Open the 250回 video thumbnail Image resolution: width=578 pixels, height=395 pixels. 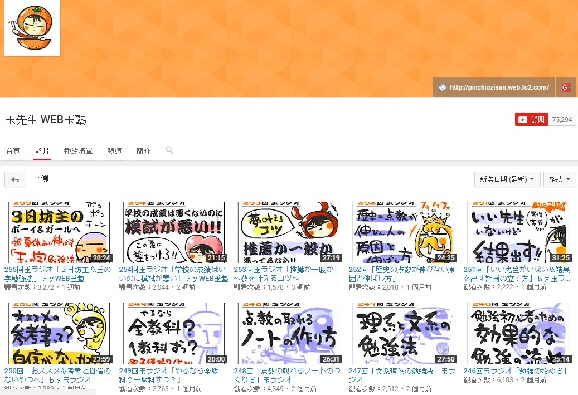(59, 334)
